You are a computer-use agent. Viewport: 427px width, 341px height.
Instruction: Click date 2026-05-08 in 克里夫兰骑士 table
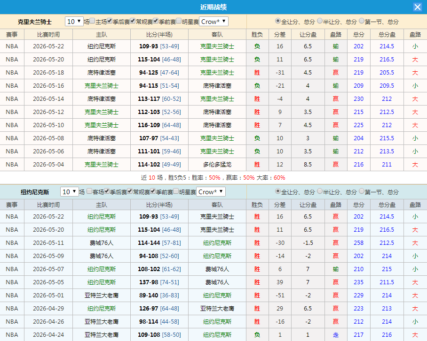(48, 138)
